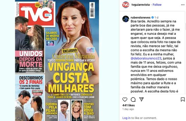This screenshot has width=186, height=121.
Task: Click the 1 day ago timestamp
Action: (128, 109)
